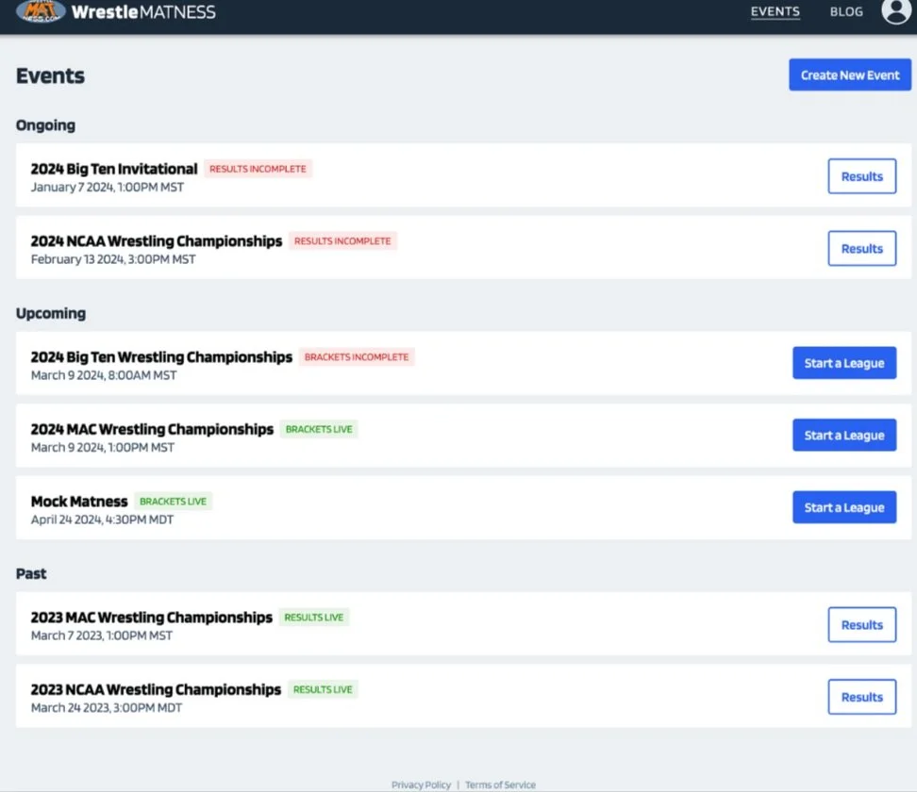Select the 2024 NCAA Wrestling Championships title
Viewport: 917px width, 792px height.
click(157, 240)
